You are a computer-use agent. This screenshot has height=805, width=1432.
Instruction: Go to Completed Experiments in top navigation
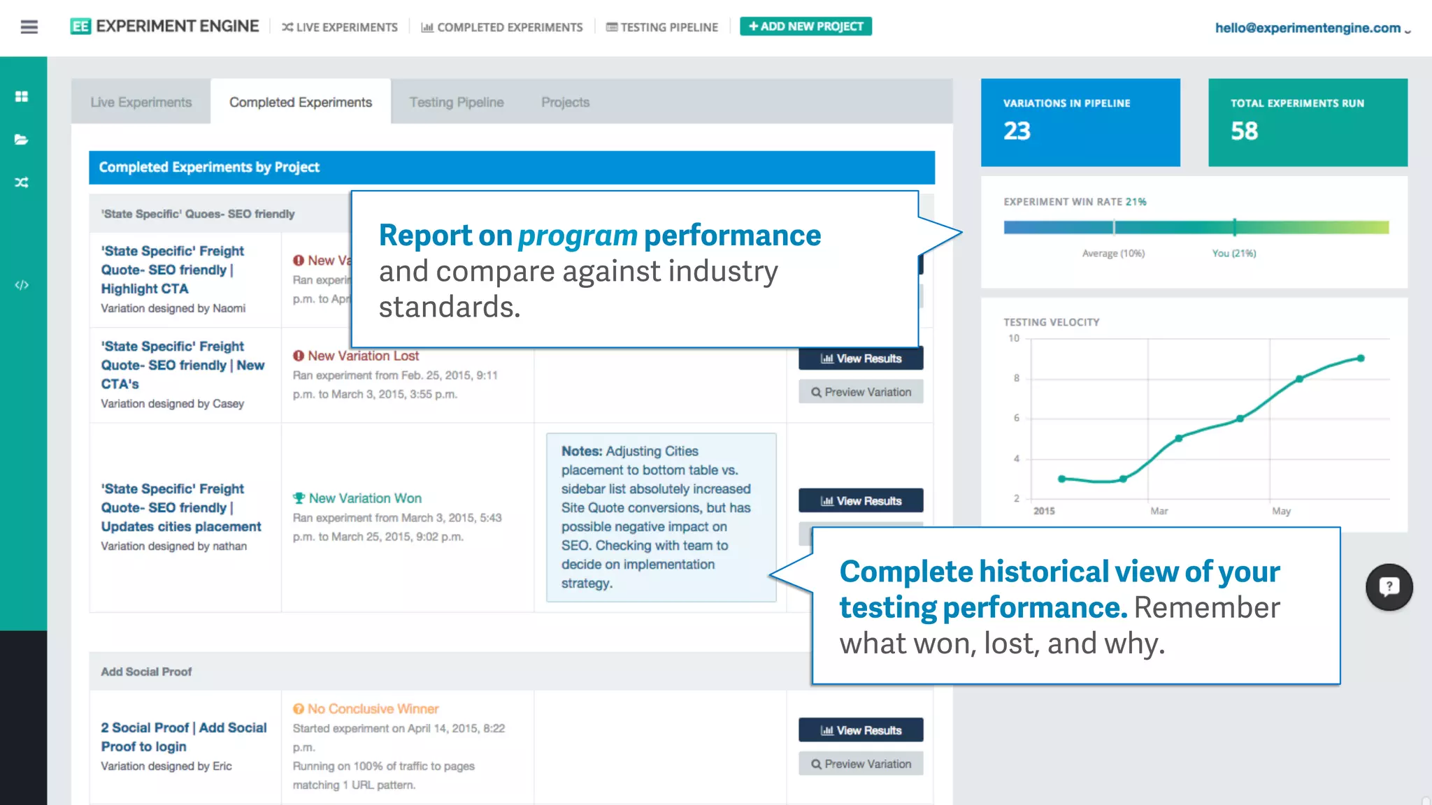point(502,27)
